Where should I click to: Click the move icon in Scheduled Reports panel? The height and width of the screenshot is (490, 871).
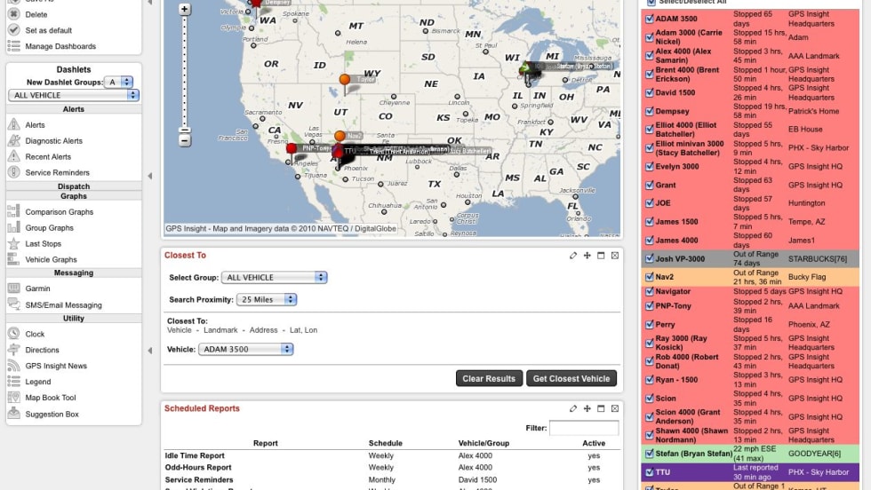[x=587, y=408]
